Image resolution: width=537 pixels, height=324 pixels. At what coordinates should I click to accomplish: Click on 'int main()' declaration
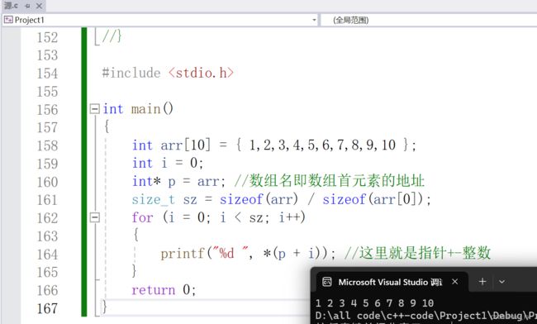[138, 109]
